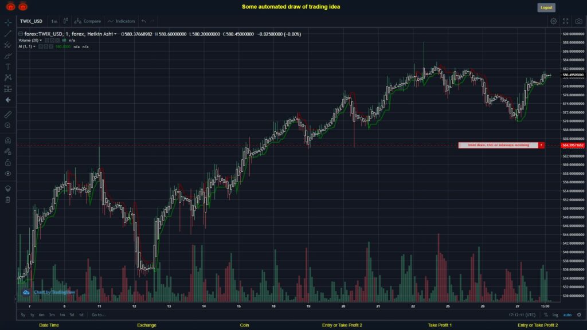Set the date range to 1y
The width and height of the screenshot is (587, 330).
click(x=32, y=315)
